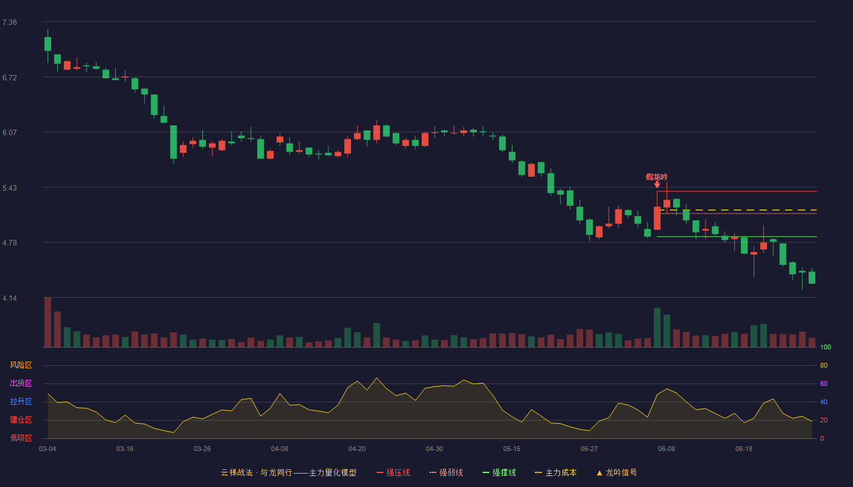Toggle the 强弱线 legend entry
Screen dimensions: 853x487
tap(446, 472)
